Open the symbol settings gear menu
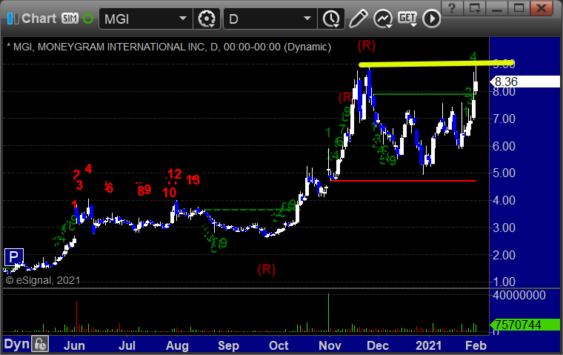This screenshot has width=563, height=355. click(x=207, y=19)
